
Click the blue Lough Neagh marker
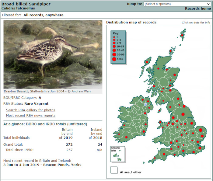point(145,104)
